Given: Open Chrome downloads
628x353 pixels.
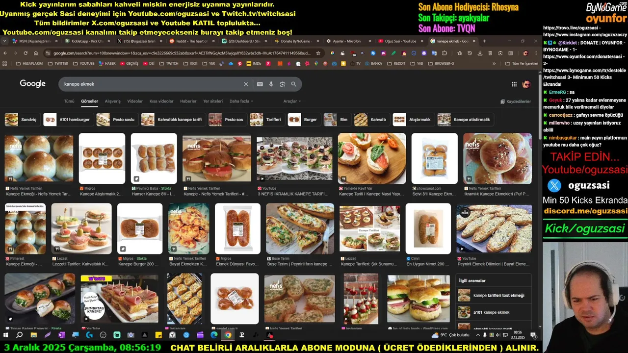Looking at the screenshot, I should point(480,53).
